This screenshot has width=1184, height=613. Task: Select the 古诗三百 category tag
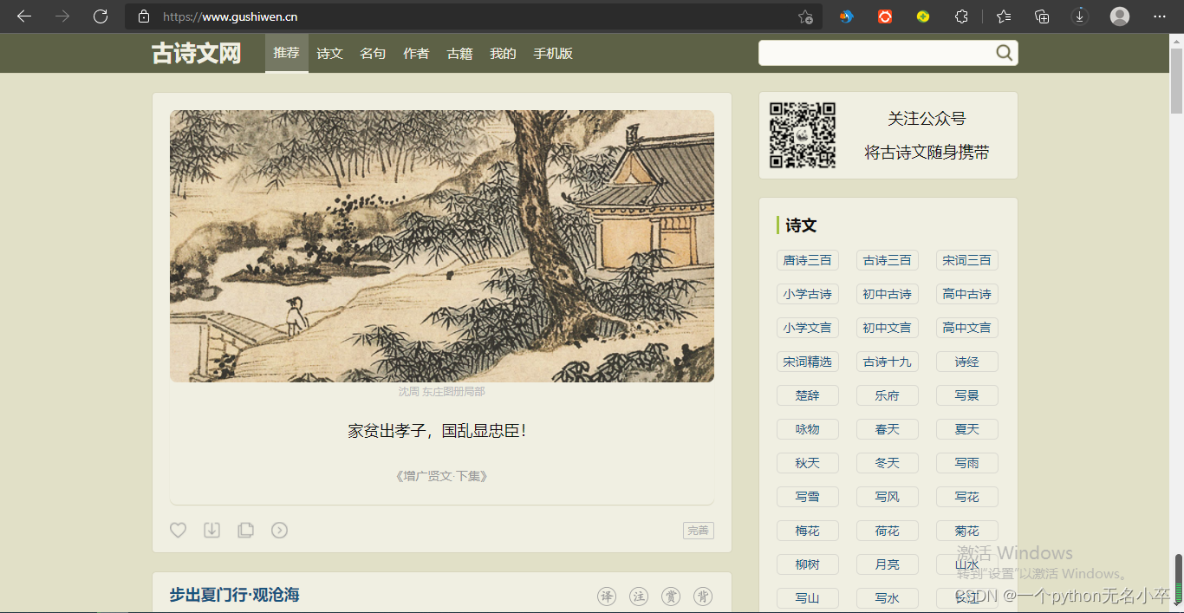tap(888, 260)
